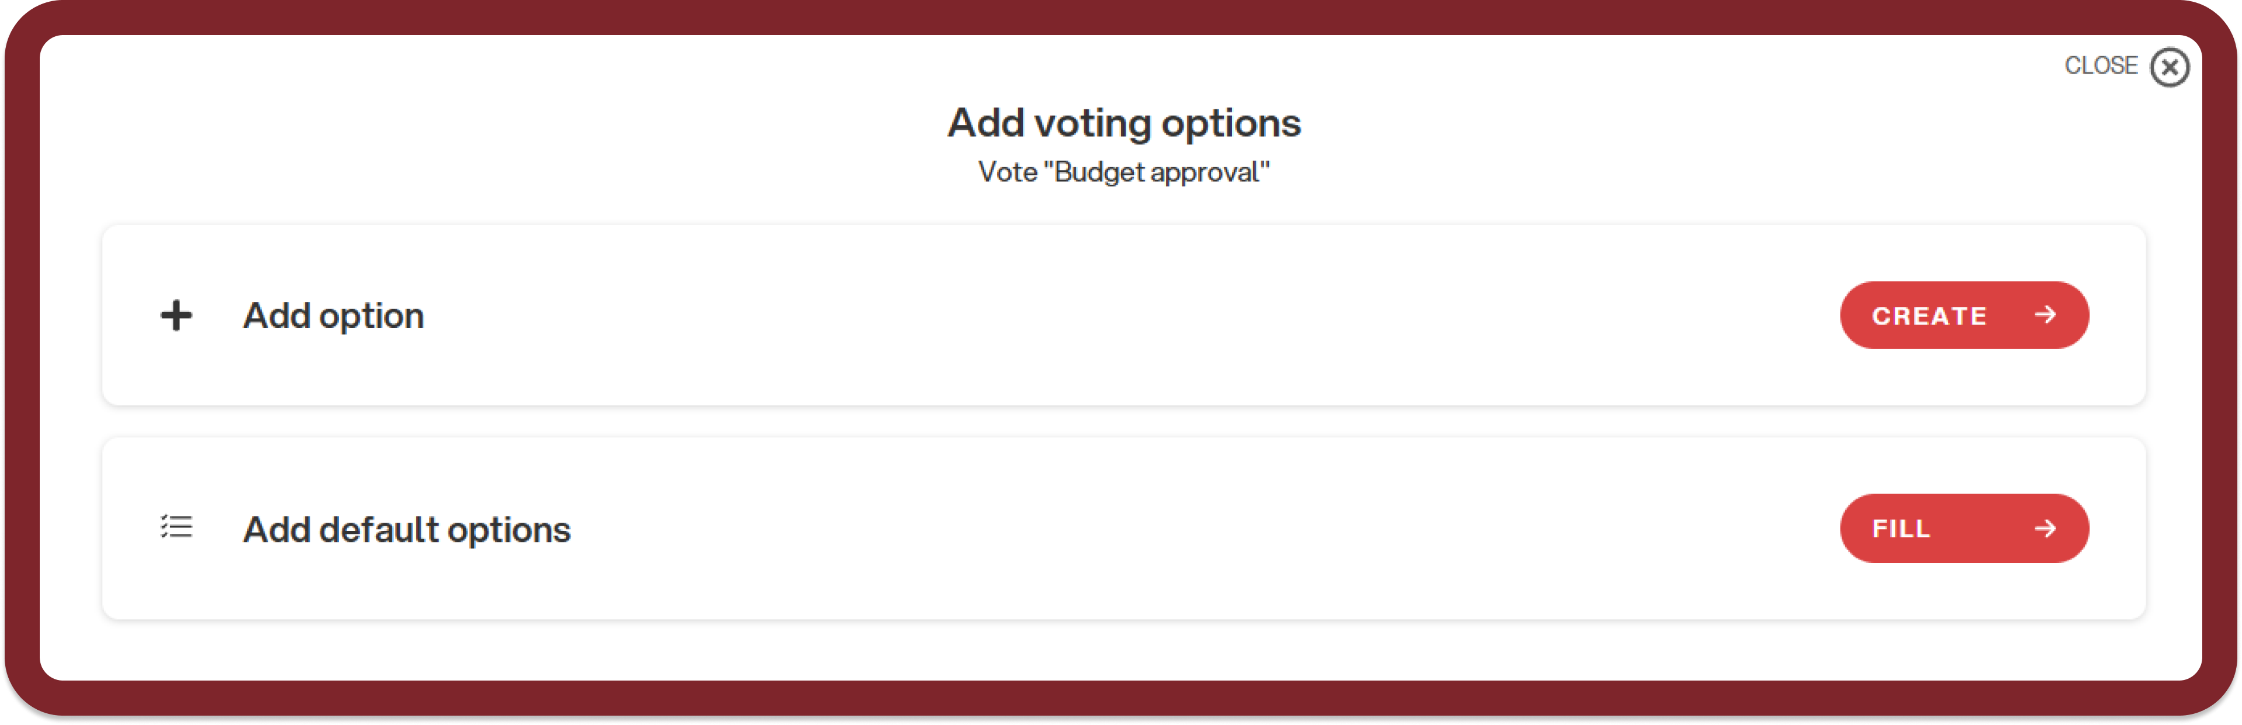
Task: Click the arrow icon on the FILL button
Action: click(2045, 527)
